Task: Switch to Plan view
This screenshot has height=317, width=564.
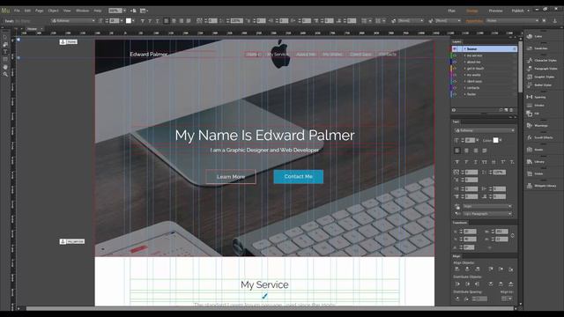Action: (451, 11)
